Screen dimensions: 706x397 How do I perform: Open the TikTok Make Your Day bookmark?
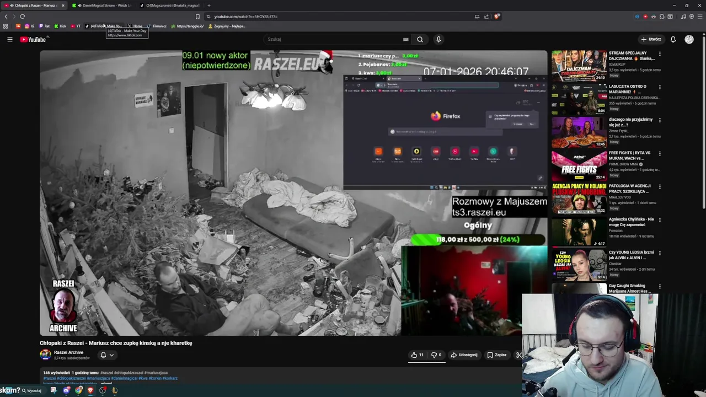point(104,26)
